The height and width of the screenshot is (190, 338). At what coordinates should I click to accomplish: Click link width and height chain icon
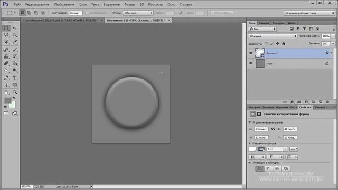pos(273,129)
